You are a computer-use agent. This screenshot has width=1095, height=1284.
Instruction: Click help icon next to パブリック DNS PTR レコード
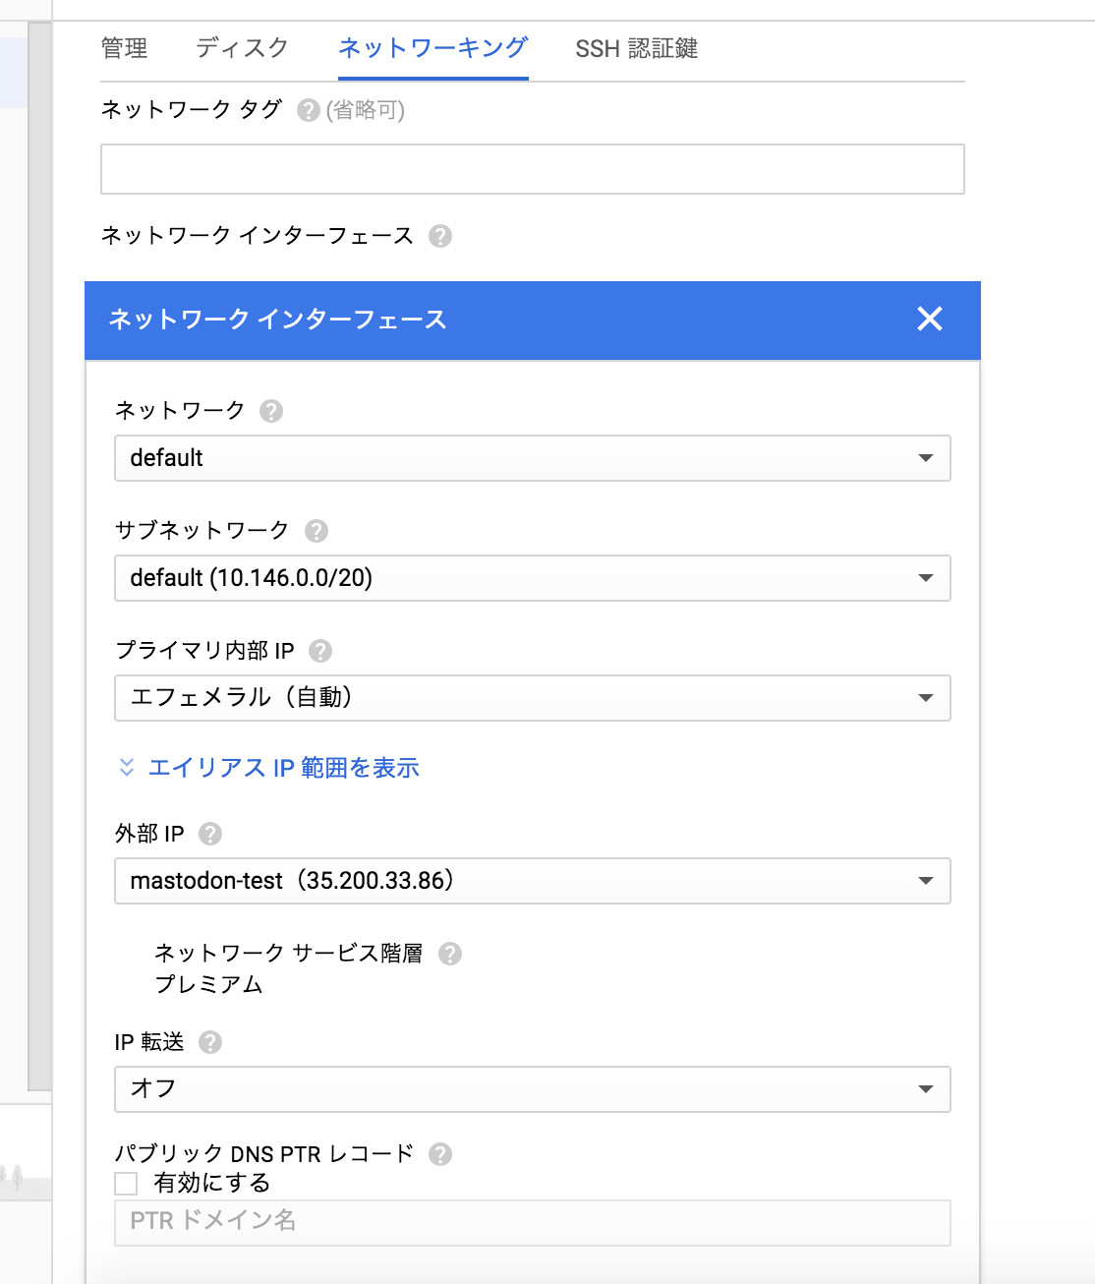tap(440, 1154)
